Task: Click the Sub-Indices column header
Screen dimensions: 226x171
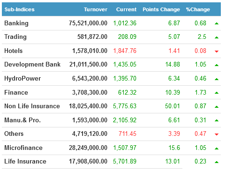Action: pos(19,9)
